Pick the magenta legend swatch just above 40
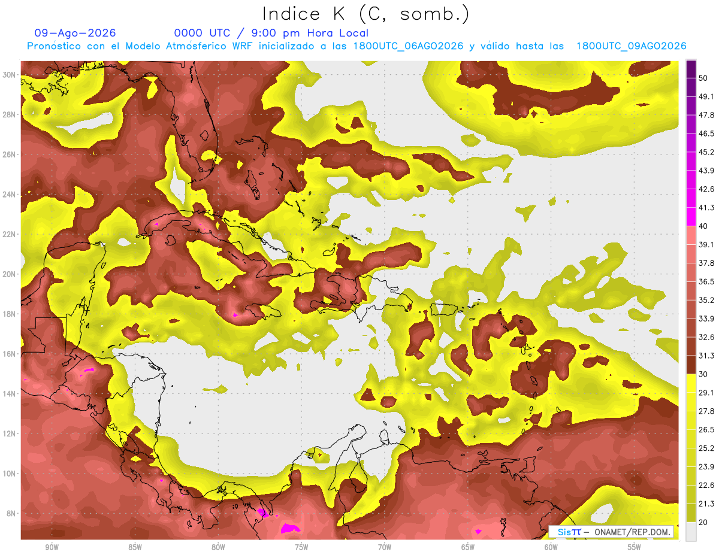Viewport: 719px width, 555px height. [x=691, y=217]
